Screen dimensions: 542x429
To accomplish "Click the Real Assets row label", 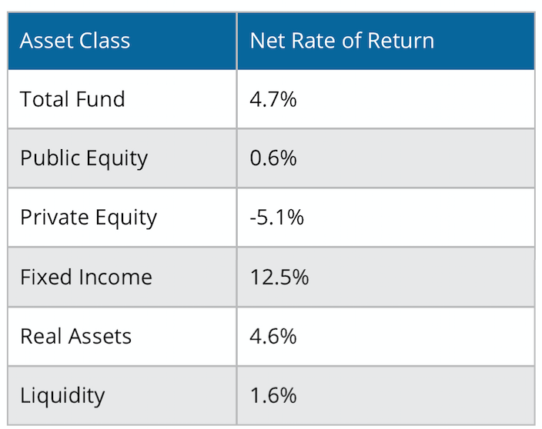I will pyautogui.click(x=75, y=336).
